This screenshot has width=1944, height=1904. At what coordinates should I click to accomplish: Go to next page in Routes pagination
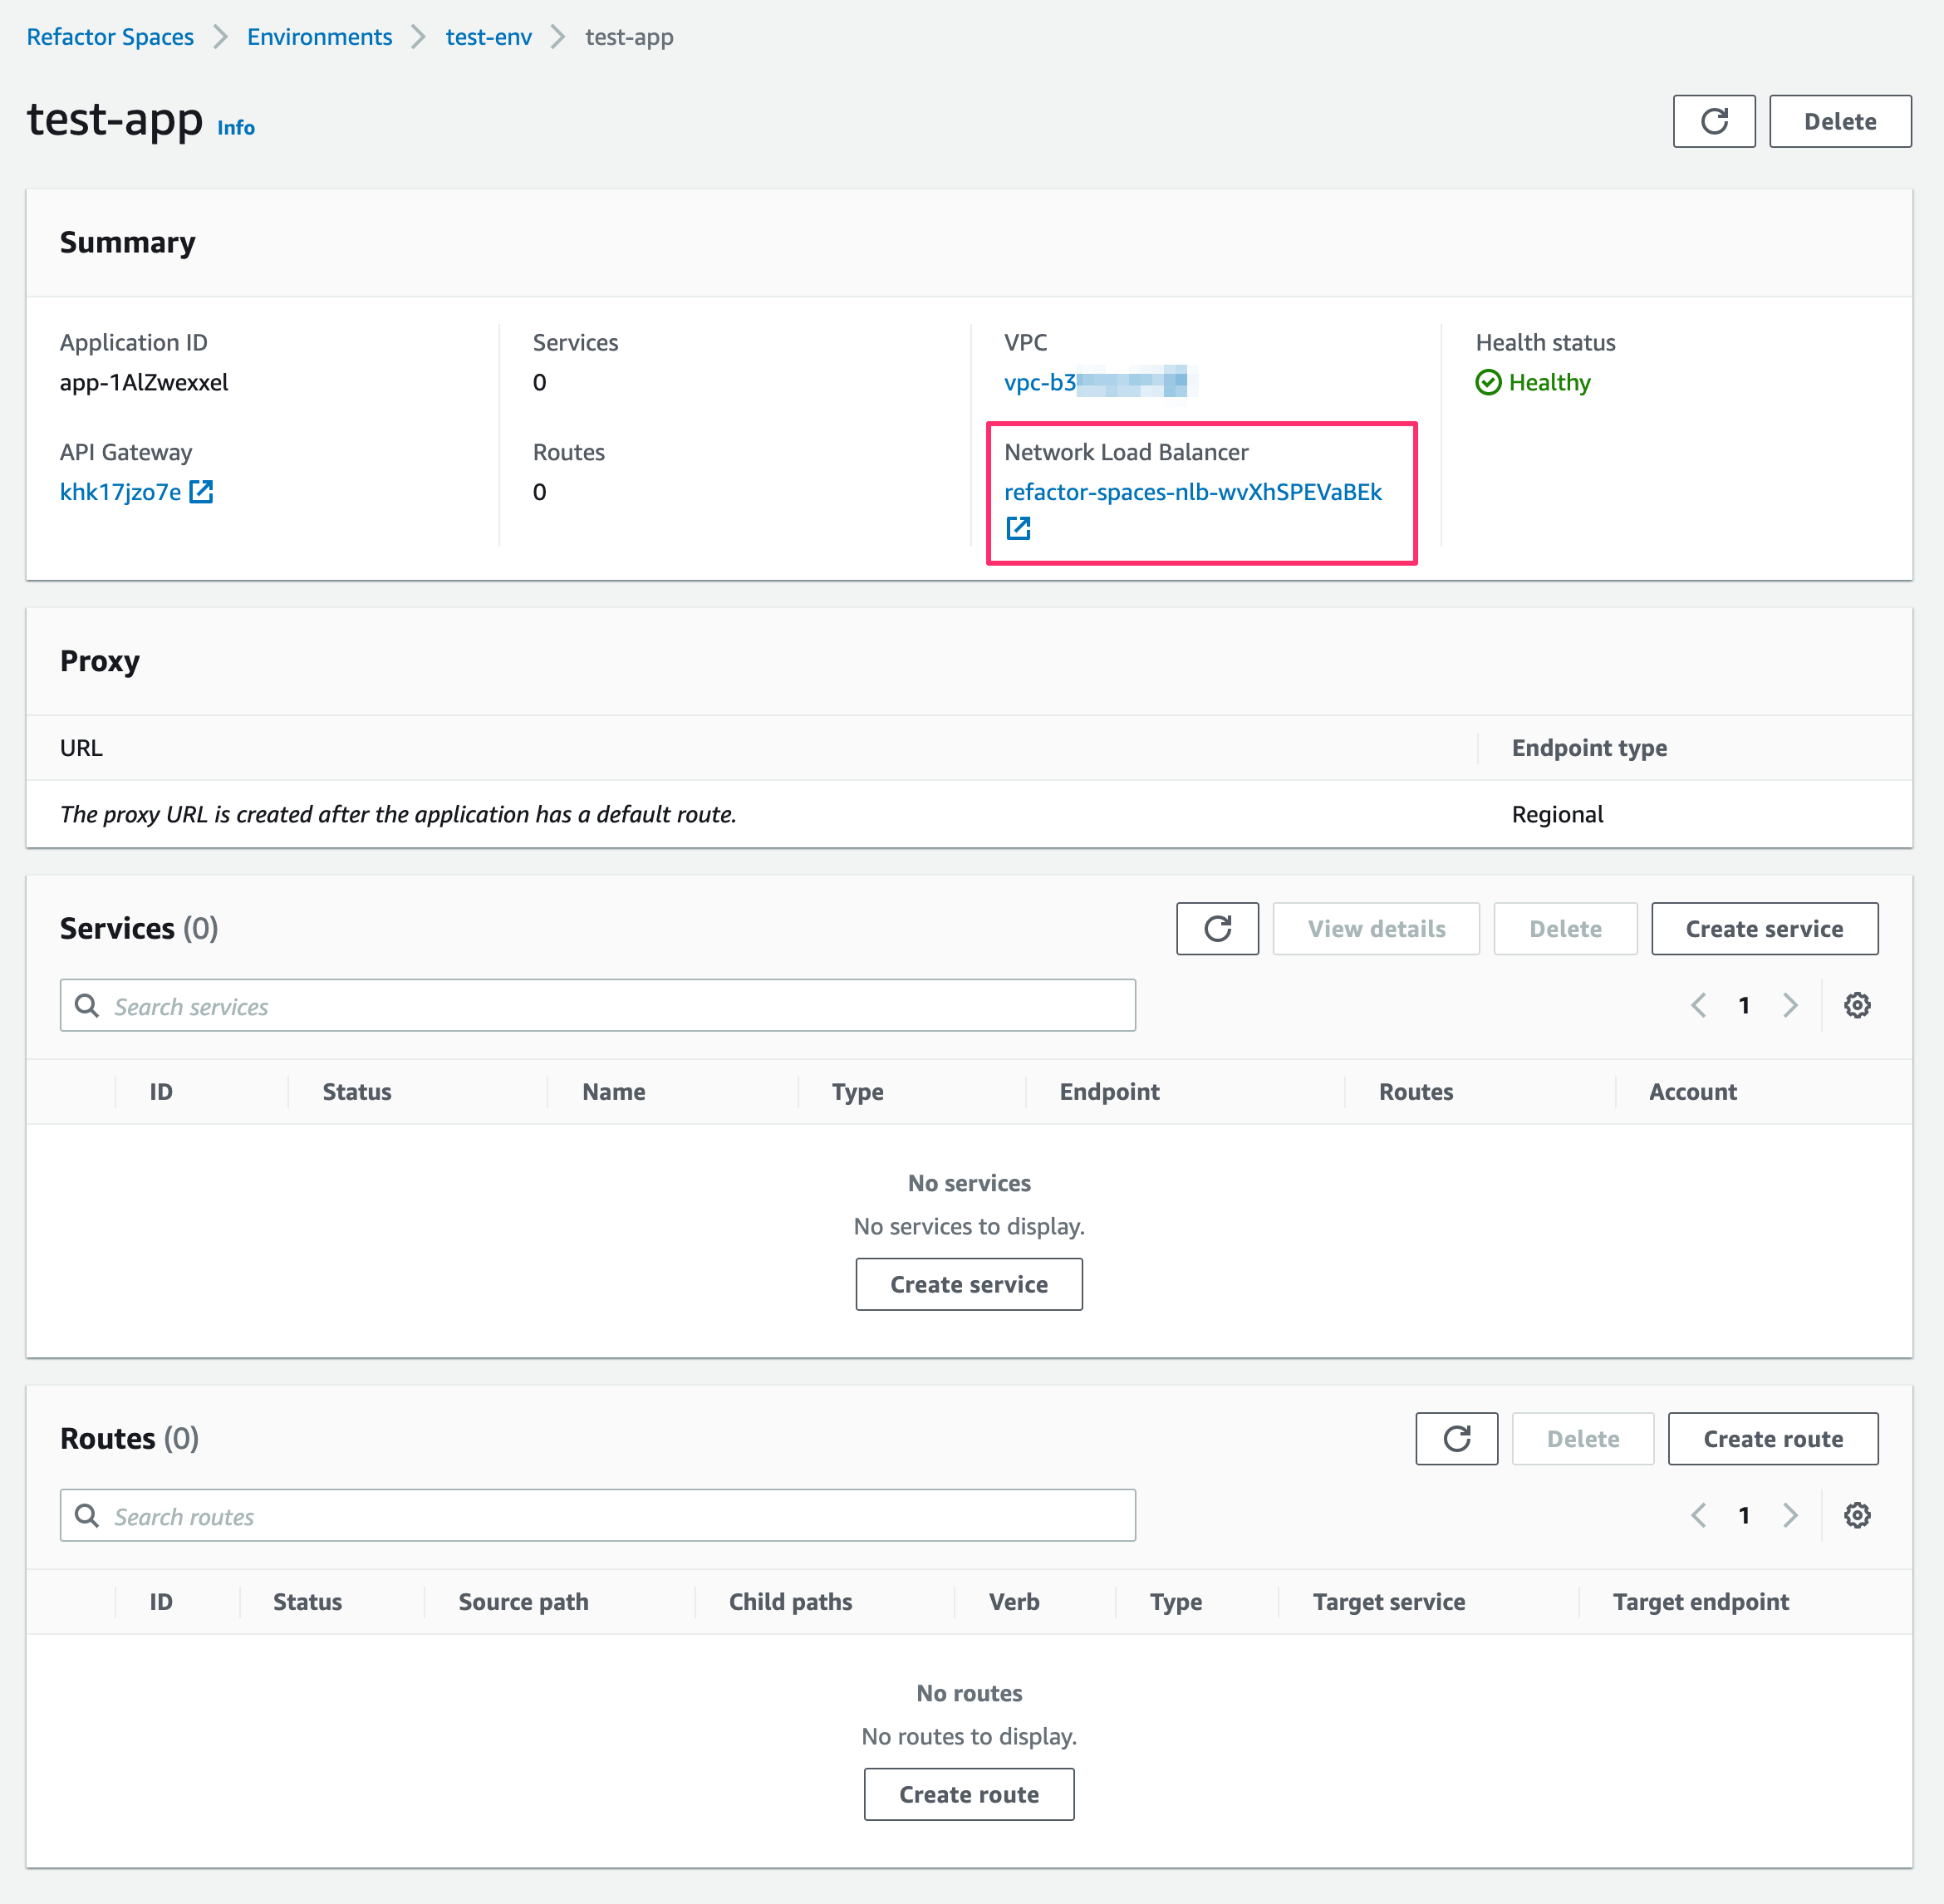click(x=1789, y=1515)
